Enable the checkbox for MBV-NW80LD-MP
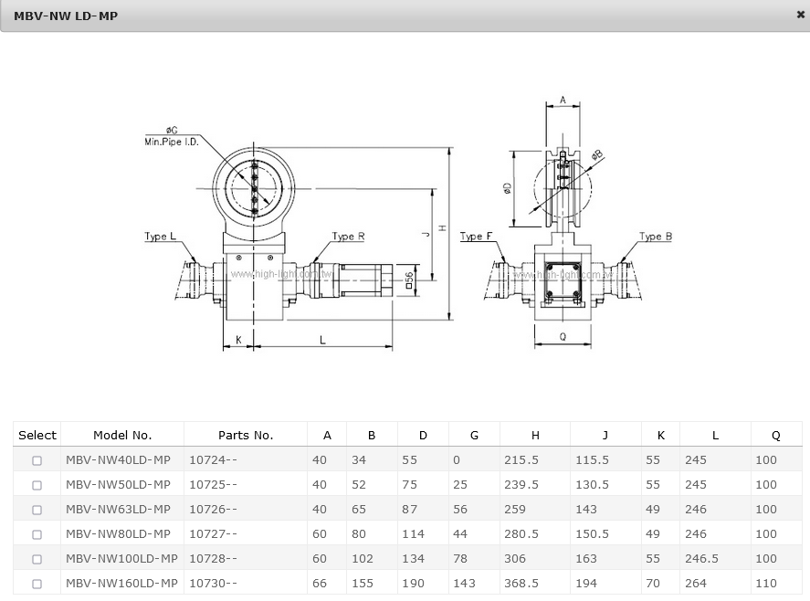This screenshot has height=601, width=810. pyautogui.click(x=37, y=534)
